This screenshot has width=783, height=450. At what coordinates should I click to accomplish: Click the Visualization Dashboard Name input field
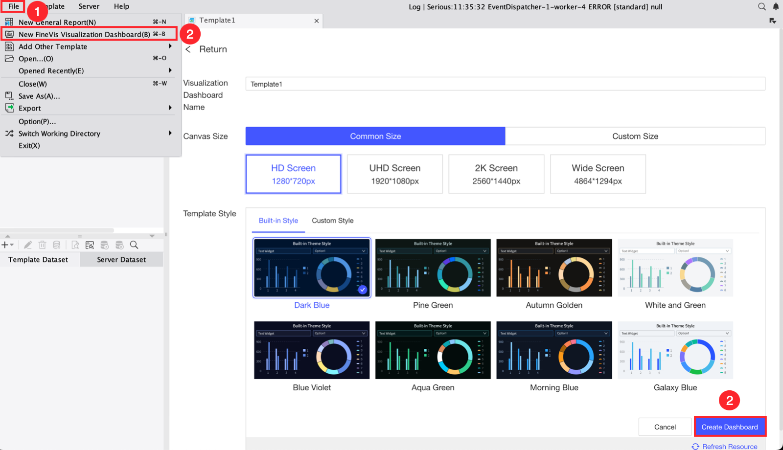pos(506,84)
